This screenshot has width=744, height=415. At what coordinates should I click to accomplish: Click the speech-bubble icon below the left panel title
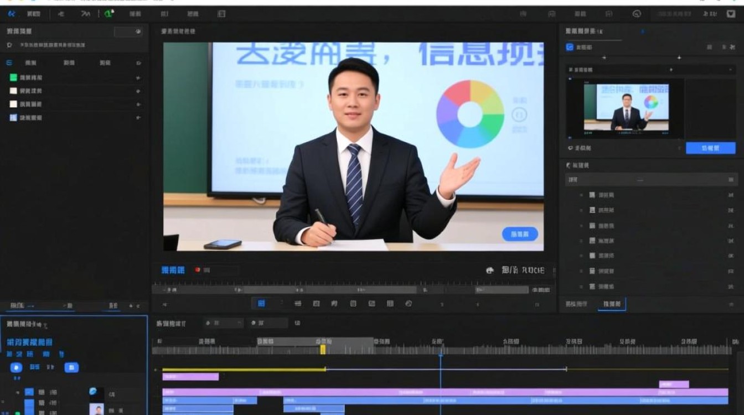pyautogui.click(x=9, y=45)
